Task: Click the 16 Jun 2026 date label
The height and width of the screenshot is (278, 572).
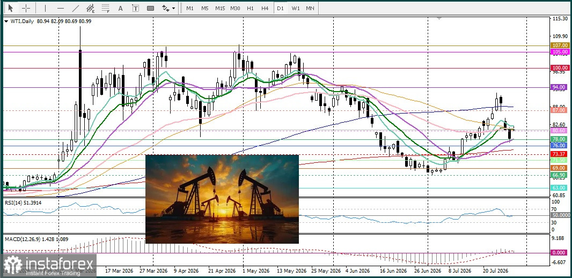Action: (393, 271)
